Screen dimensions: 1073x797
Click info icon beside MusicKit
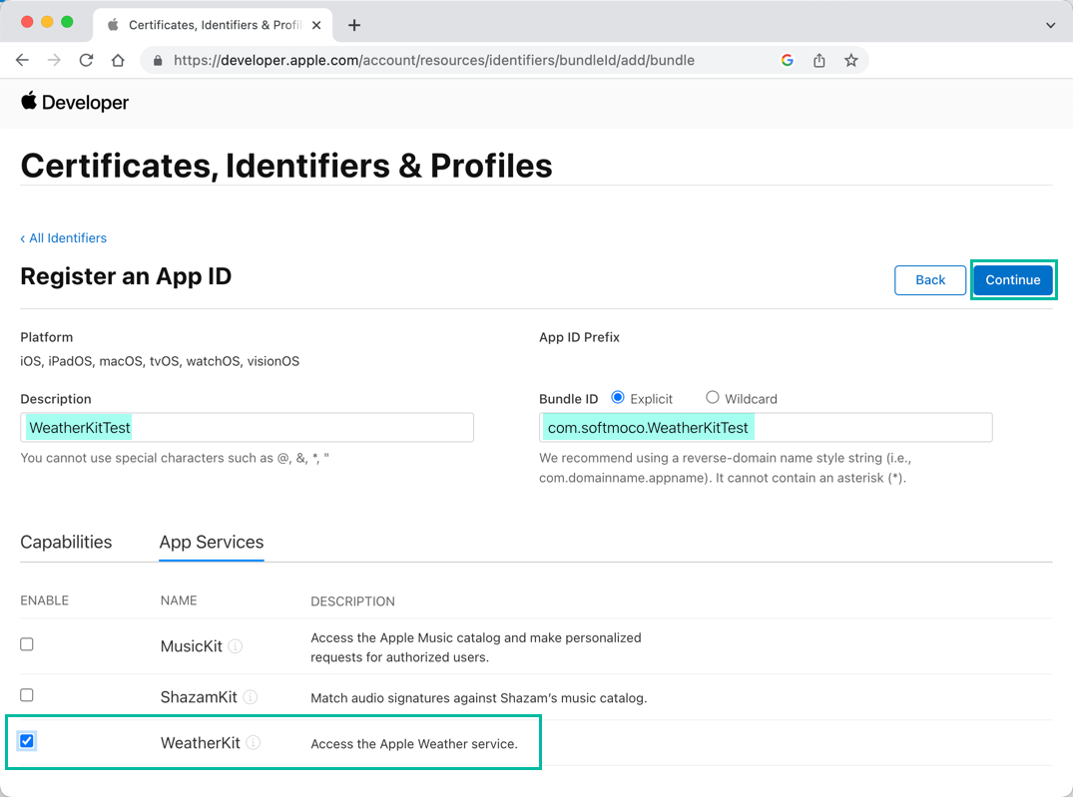coord(236,646)
